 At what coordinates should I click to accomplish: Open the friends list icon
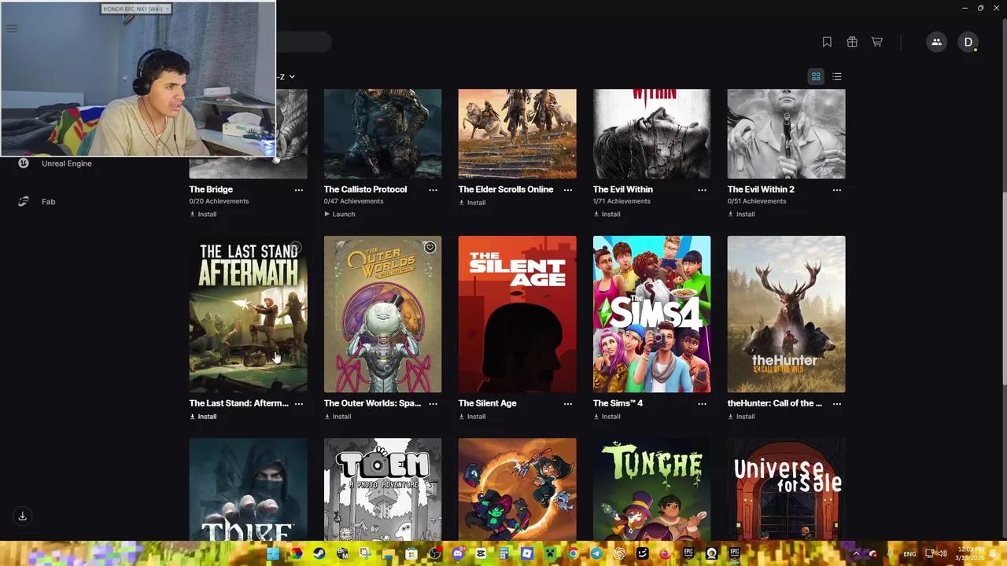click(936, 42)
